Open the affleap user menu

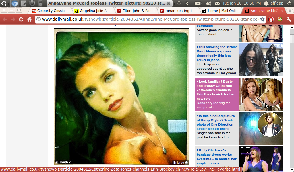click(274, 3)
